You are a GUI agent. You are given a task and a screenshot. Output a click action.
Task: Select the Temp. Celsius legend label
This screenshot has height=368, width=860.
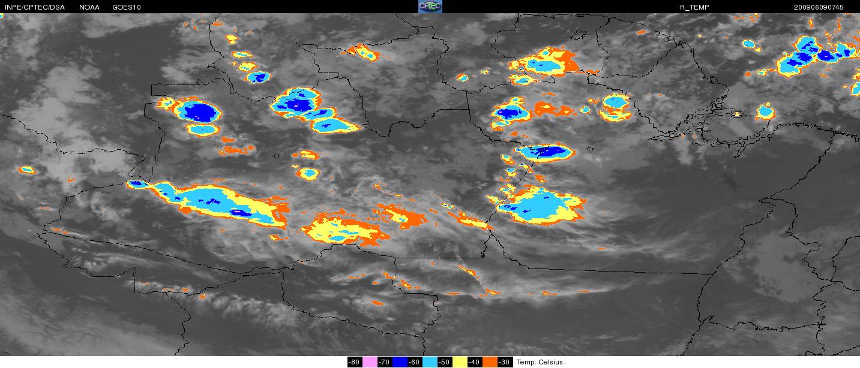point(540,362)
